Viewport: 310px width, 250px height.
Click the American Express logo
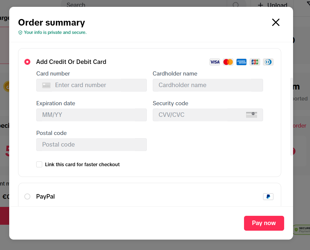click(241, 62)
